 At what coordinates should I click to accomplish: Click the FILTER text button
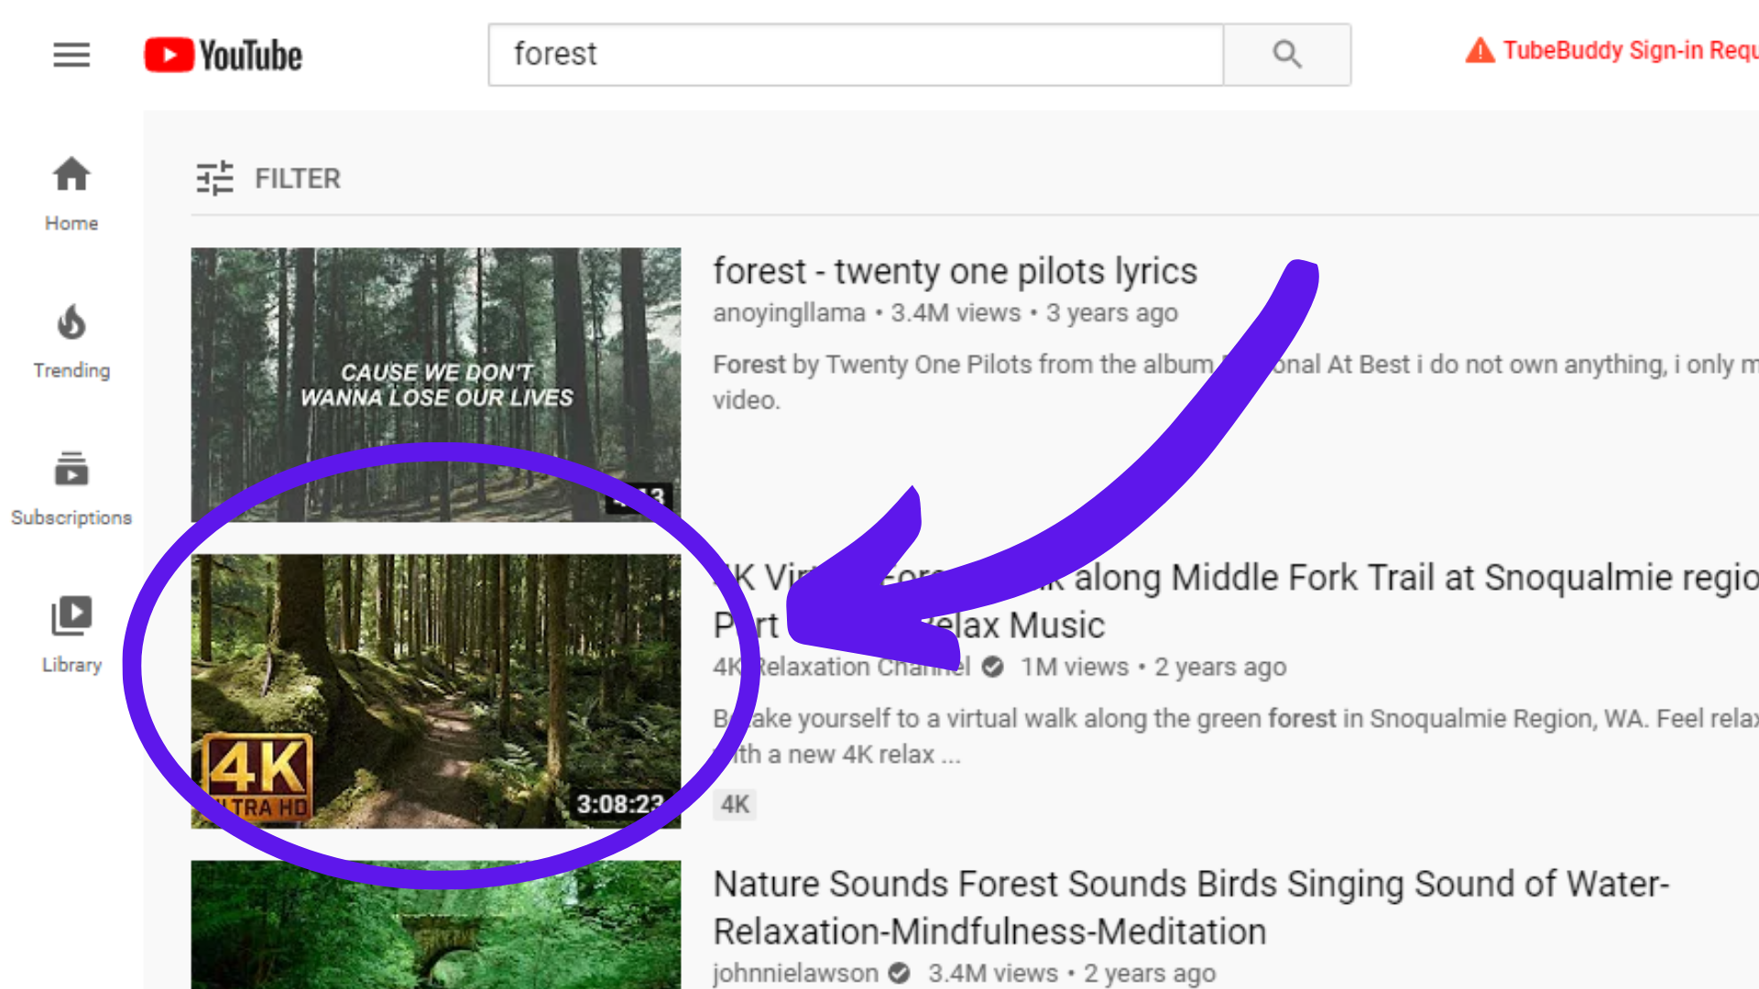298,179
